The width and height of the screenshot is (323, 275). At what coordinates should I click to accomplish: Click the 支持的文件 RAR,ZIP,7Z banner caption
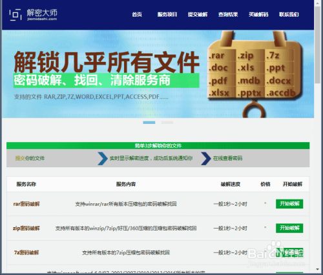[x=91, y=97]
